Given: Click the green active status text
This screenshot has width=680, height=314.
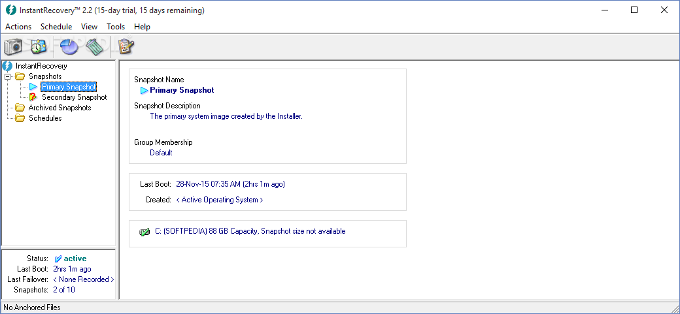Looking at the screenshot, I should coord(75,259).
